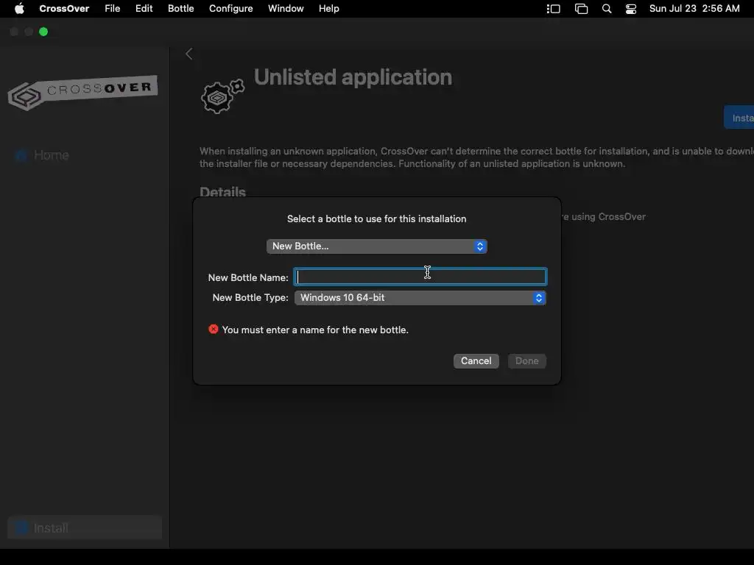Click the New Bottle Type label
Image resolution: width=754 pixels, height=565 pixels.
[x=250, y=297]
